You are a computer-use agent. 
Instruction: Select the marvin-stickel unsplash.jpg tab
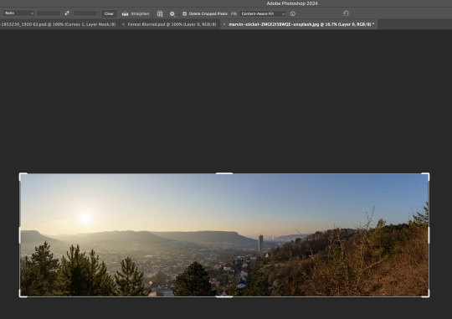(301, 24)
